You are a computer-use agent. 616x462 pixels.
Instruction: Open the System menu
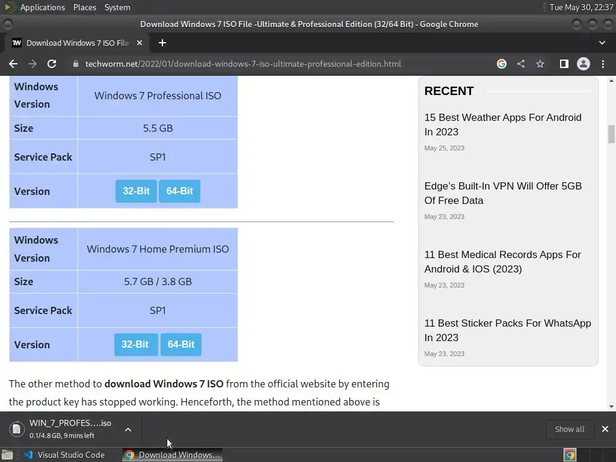coord(117,7)
